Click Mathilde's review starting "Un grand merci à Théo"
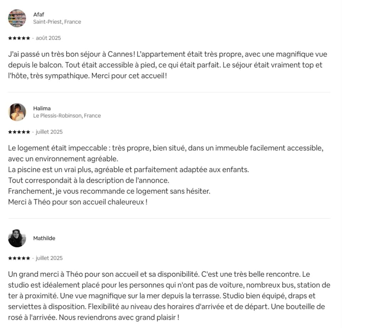The width and height of the screenshot is (369, 328). point(169,296)
